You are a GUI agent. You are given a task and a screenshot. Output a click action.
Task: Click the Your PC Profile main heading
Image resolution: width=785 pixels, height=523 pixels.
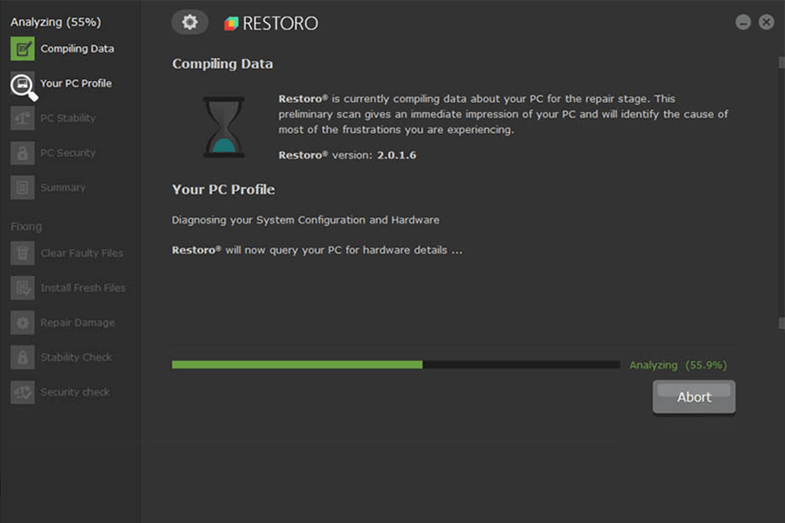click(223, 190)
